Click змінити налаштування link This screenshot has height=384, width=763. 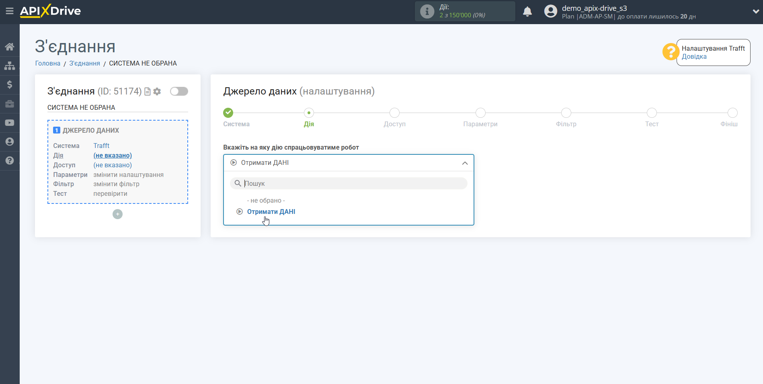point(129,175)
